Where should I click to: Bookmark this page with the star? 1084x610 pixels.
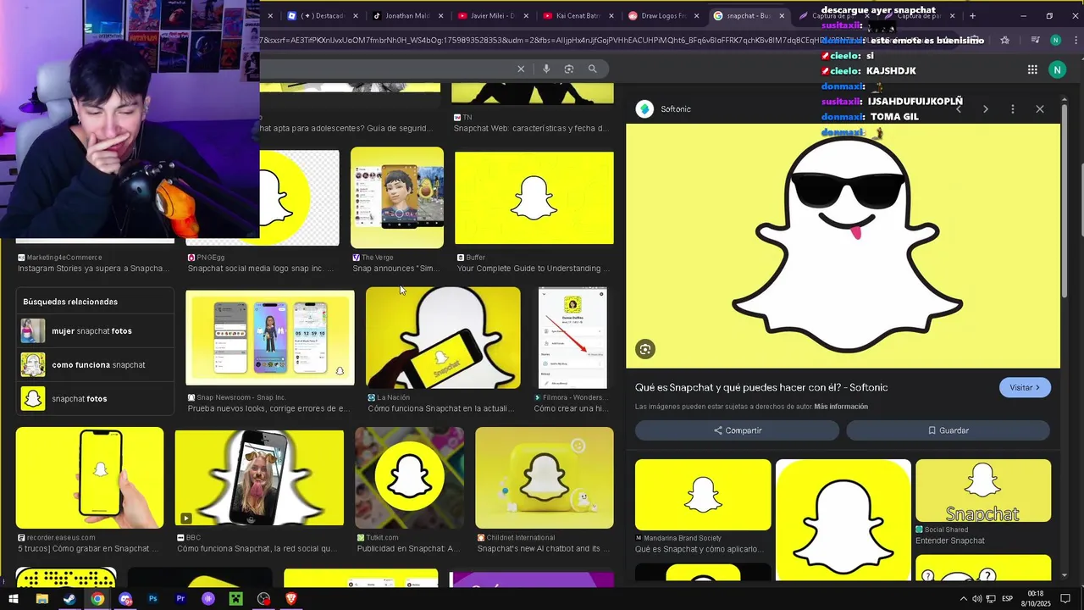tap(1004, 40)
